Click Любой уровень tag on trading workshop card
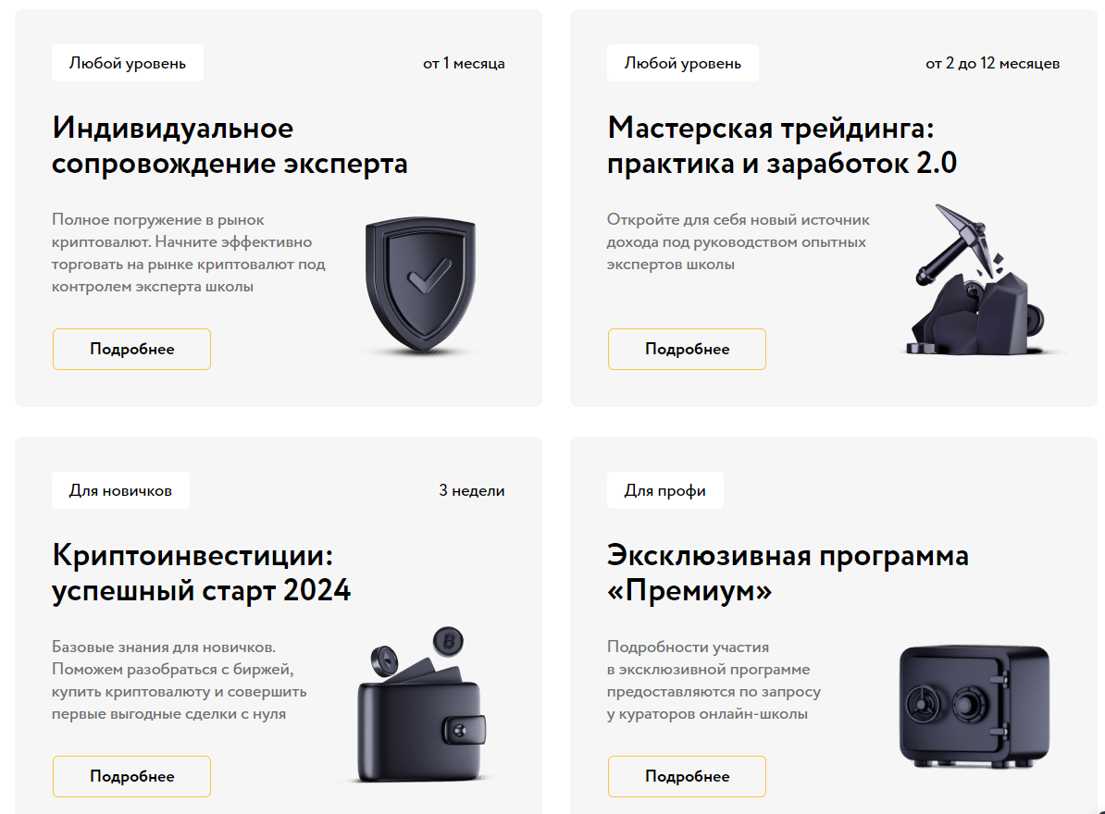 coord(683,64)
